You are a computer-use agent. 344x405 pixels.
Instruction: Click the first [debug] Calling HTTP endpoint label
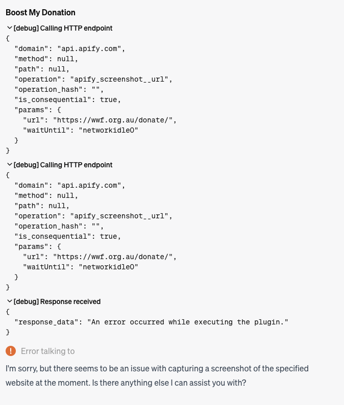click(63, 28)
